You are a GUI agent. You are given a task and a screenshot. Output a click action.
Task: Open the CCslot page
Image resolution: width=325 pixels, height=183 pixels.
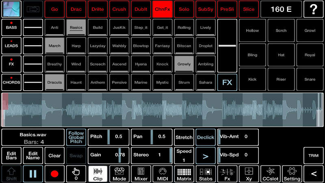tap(270, 174)
